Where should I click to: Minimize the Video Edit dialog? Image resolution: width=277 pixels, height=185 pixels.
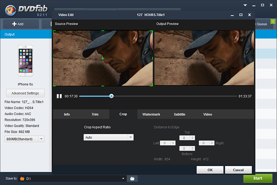click(232, 15)
